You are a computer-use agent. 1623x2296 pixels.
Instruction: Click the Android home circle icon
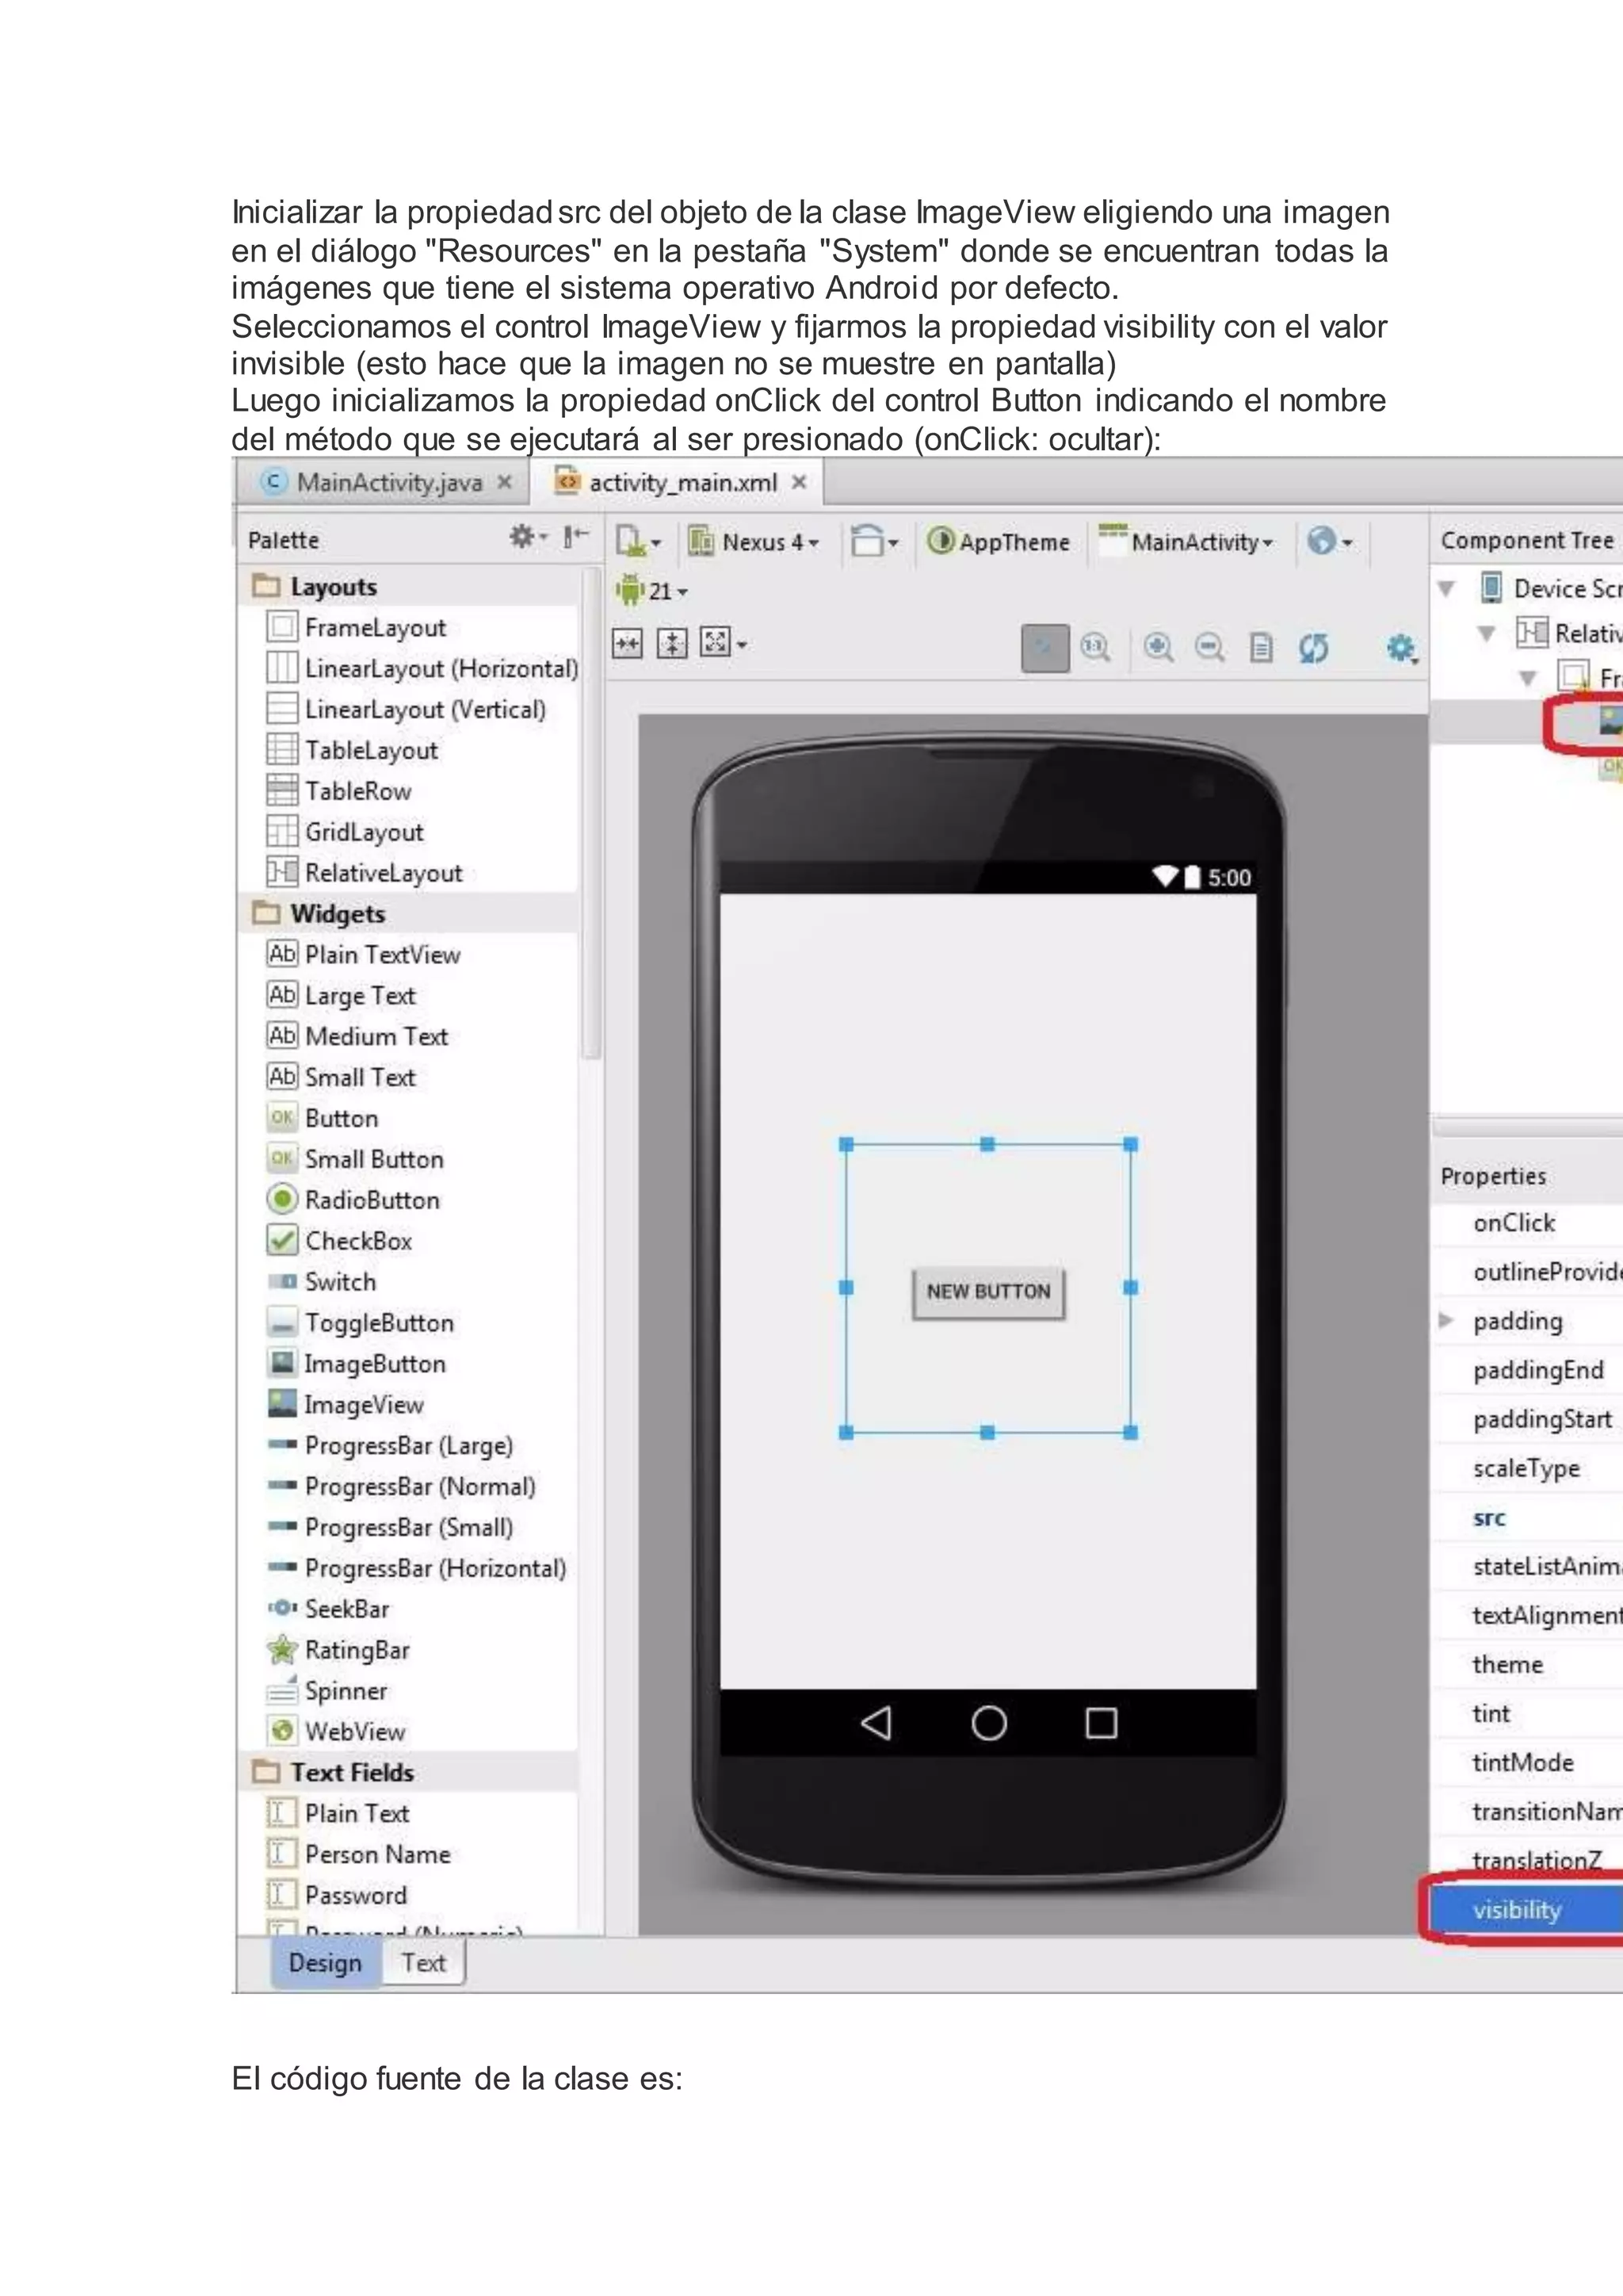coord(988,1723)
